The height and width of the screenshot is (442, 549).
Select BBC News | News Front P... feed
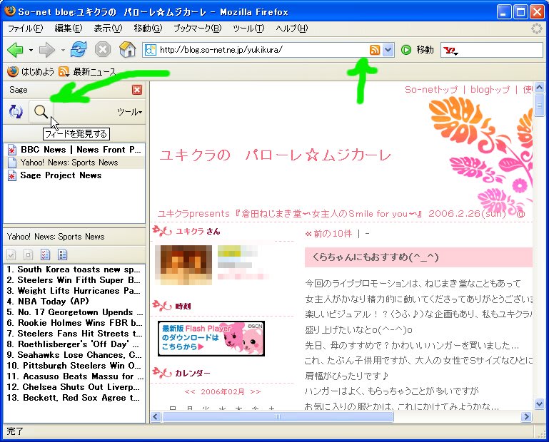coord(74,150)
